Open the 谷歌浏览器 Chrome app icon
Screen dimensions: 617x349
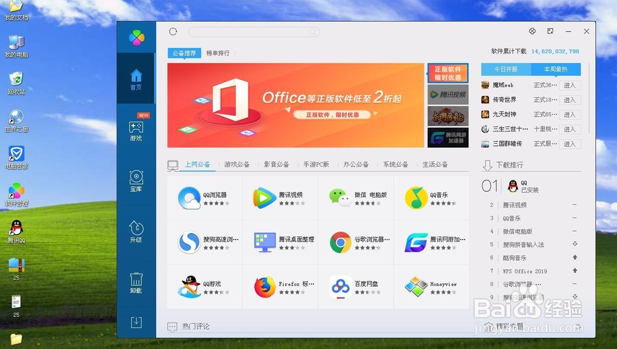341,242
